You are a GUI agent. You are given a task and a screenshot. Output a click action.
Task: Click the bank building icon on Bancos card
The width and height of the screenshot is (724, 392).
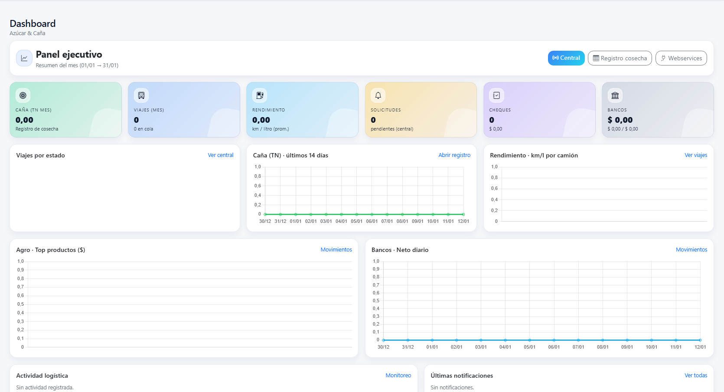point(615,95)
